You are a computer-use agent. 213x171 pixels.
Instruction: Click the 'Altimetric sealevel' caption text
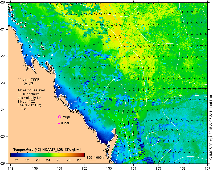tap(31, 90)
